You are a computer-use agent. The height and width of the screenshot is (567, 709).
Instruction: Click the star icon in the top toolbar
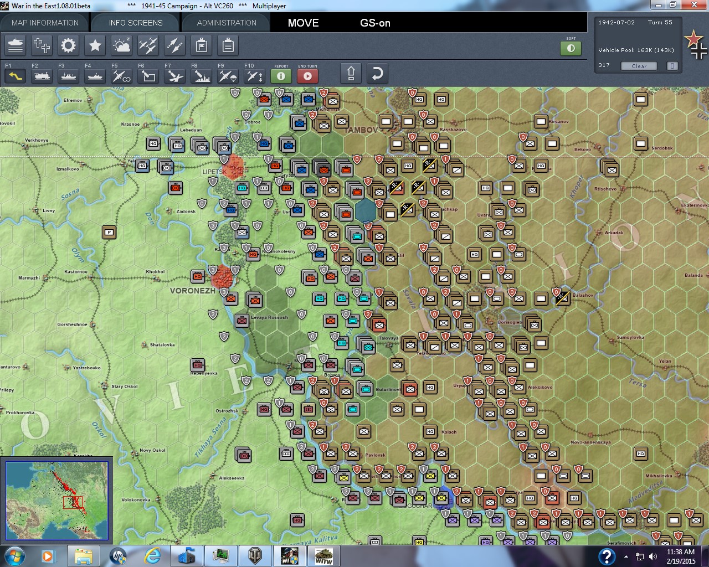(x=95, y=45)
